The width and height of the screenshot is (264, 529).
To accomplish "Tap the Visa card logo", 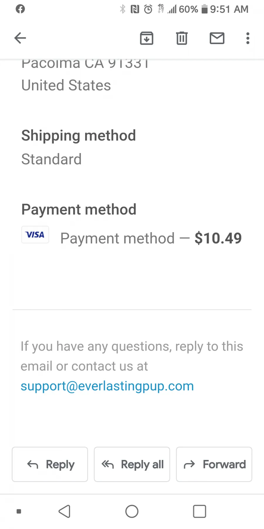I will pyautogui.click(x=35, y=235).
